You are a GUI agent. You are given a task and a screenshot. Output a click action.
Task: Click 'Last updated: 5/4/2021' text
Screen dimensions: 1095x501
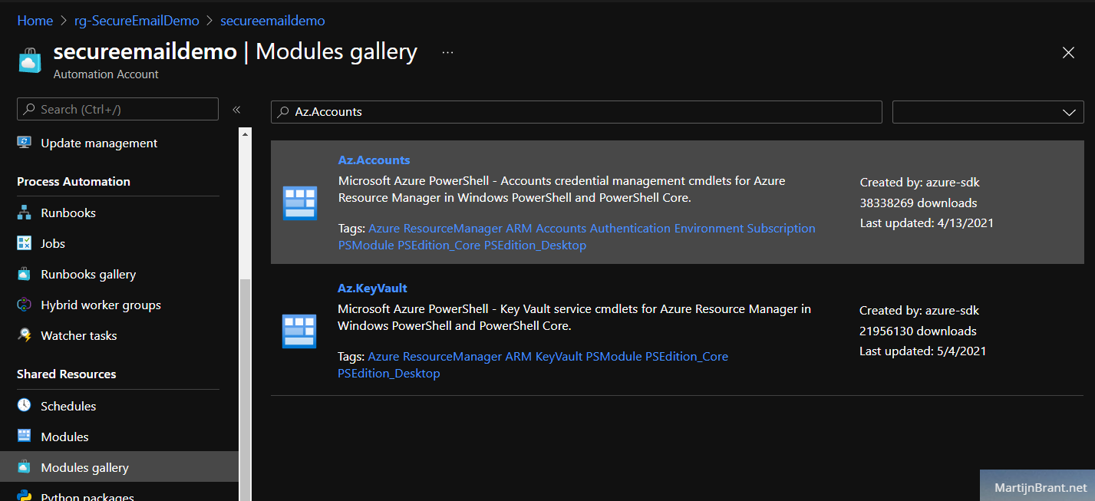(923, 351)
